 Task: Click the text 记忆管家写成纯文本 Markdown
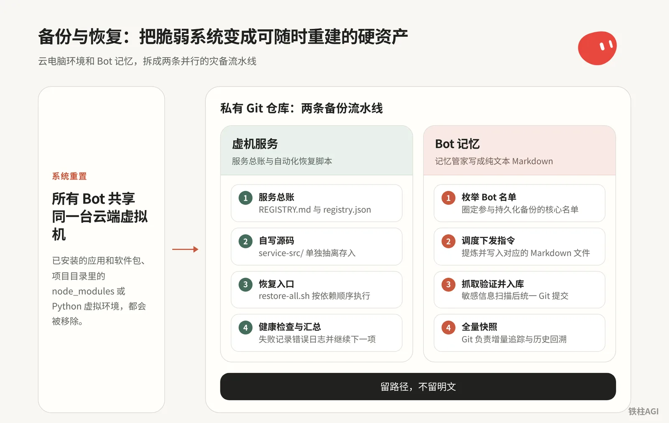click(494, 161)
